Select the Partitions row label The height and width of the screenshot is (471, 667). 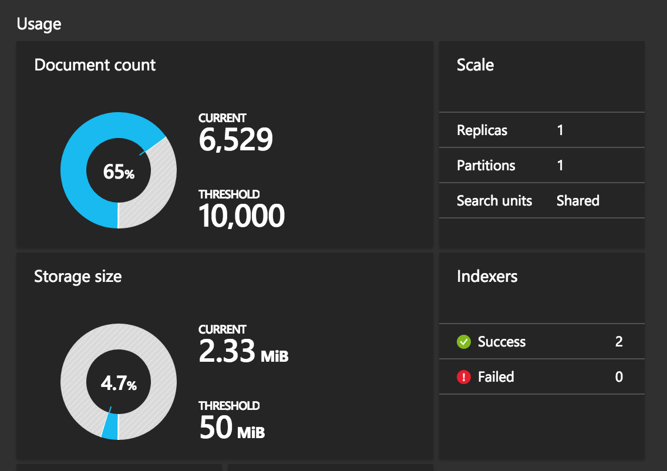point(486,166)
